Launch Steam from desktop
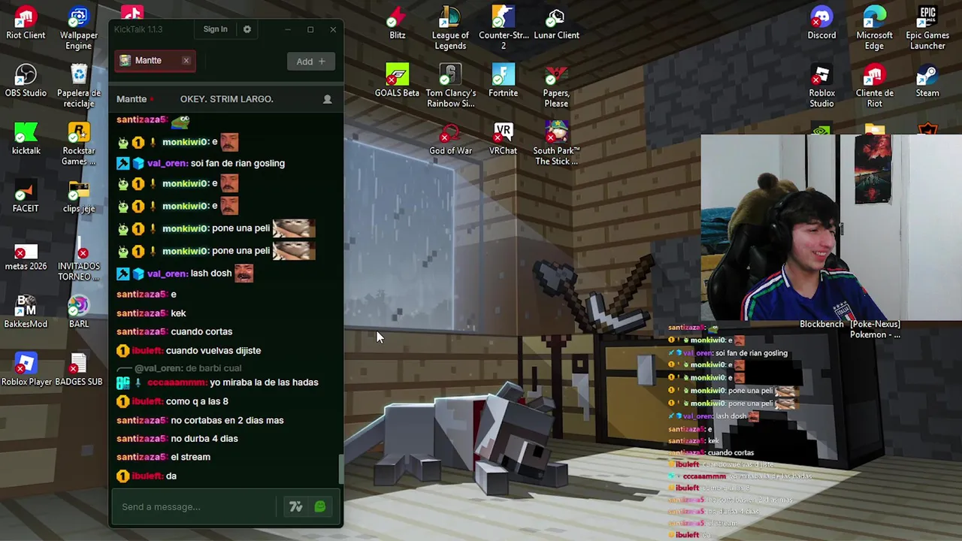 pyautogui.click(x=927, y=81)
